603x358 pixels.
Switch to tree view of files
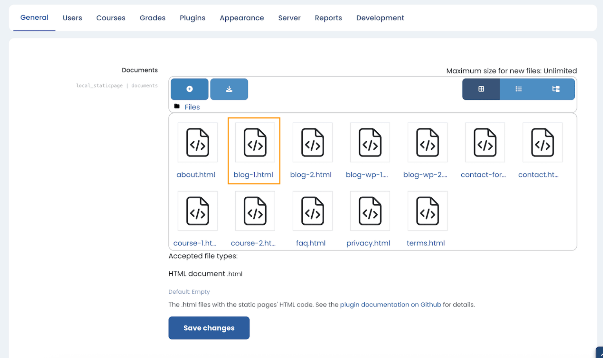click(x=556, y=89)
